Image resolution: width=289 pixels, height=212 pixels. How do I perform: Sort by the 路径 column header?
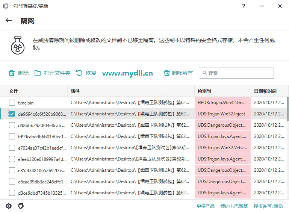coord(131,91)
